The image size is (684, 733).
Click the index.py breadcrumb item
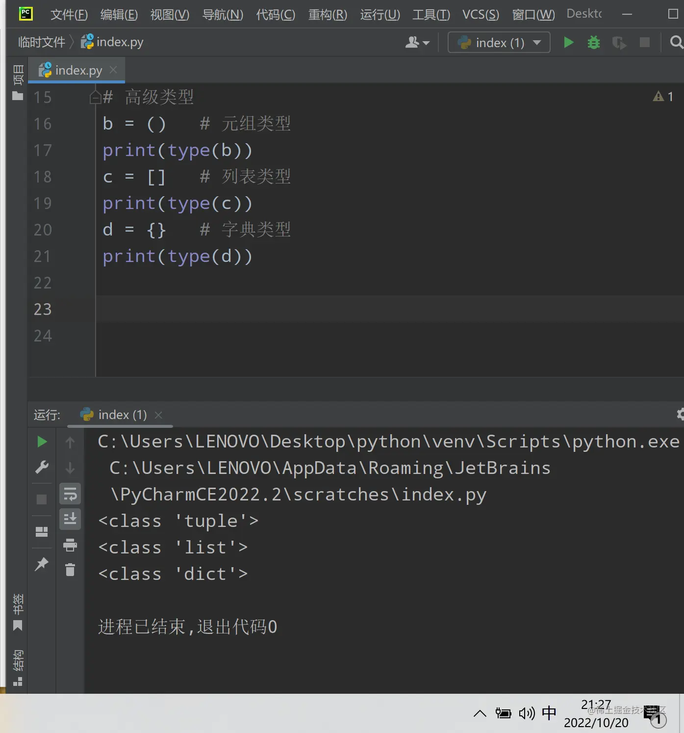pos(112,42)
